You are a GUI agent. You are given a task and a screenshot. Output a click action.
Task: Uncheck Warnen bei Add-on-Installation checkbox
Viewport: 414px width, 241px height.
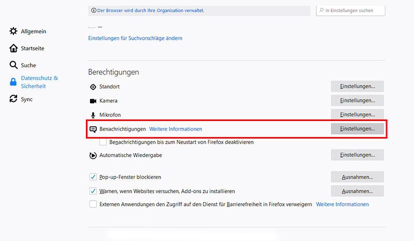click(x=93, y=191)
